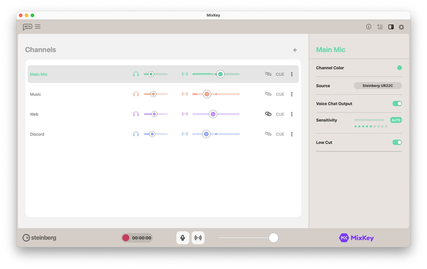Click the green Channel Color swatch
This screenshot has height=269, width=427.
click(399, 68)
